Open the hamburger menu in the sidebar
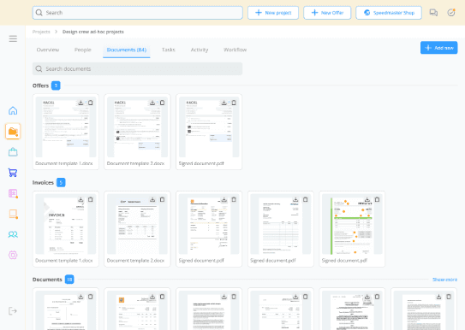The image size is (465, 330). [13, 38]
